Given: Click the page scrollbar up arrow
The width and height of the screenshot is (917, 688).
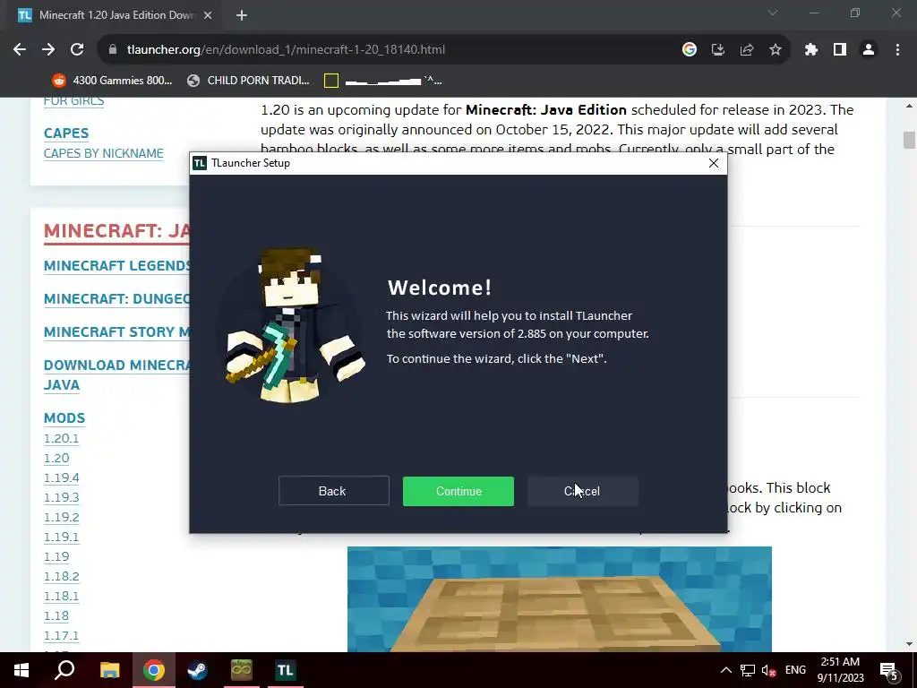Looking at the screenshot, I should coord(909,106).
